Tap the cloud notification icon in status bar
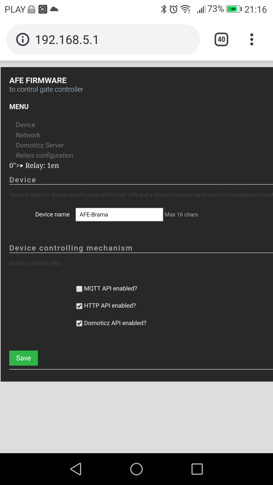 tap(54, 9)
